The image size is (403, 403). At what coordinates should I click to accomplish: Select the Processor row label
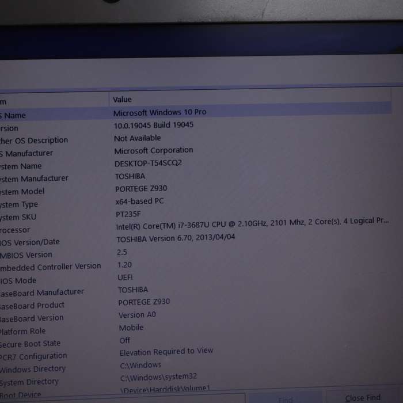point(15,230)
